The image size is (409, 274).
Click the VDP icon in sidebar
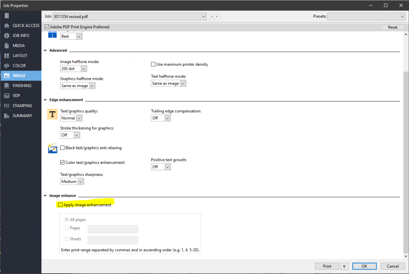click(7, 96)
